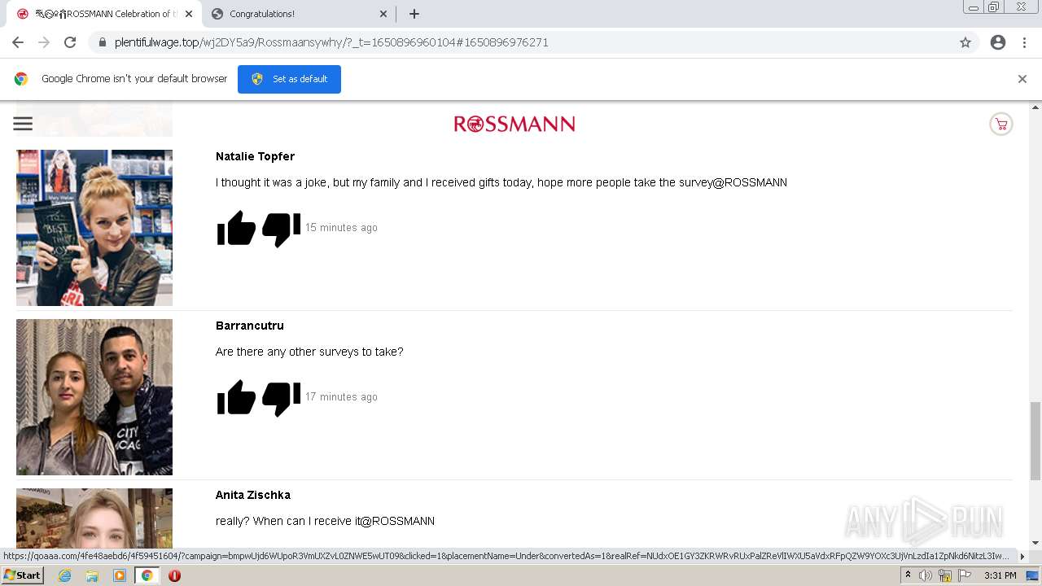This screenshot has width=1042, height=586.
Task: Like Barrancutru's comment with thumbs up
Action: click(x=237, y=397)
